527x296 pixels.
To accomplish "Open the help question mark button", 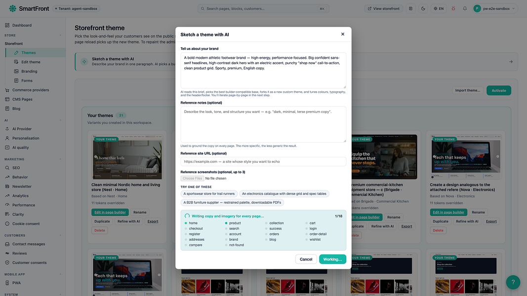I will click(x=513, y=282).
